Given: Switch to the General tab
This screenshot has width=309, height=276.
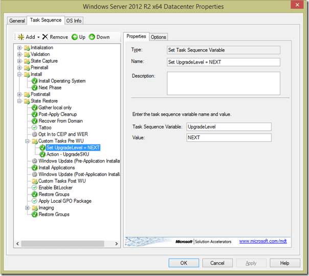Looking at the screenshot, I should [x=17, y=20].
